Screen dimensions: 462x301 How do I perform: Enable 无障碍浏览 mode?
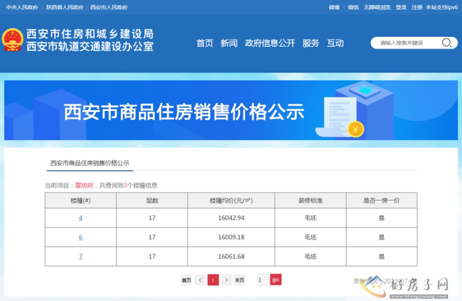(377, 7)
